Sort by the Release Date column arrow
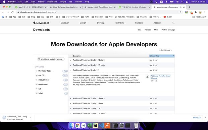208x130 pixels. pos(173,56)
